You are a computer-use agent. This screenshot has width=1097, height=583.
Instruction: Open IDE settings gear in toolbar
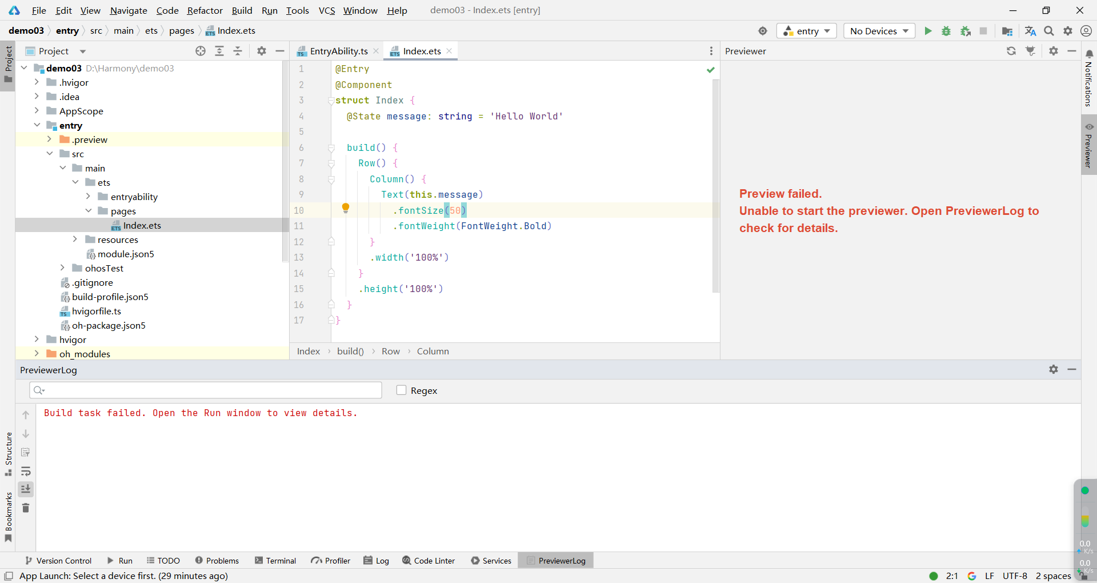(1068, 31)
